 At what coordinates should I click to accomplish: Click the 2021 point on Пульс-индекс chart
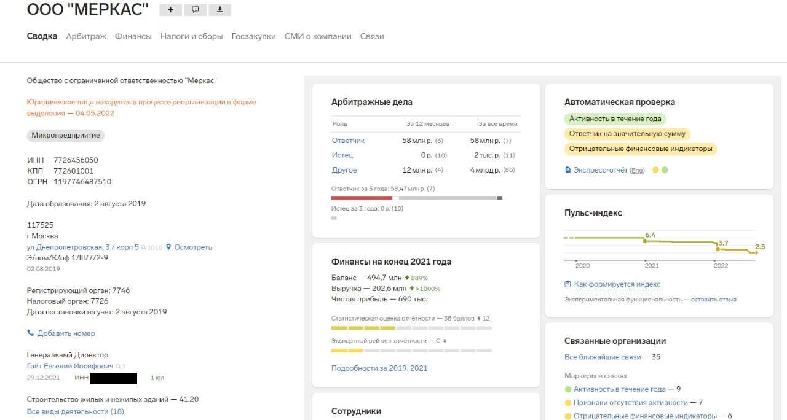point(644,241)
